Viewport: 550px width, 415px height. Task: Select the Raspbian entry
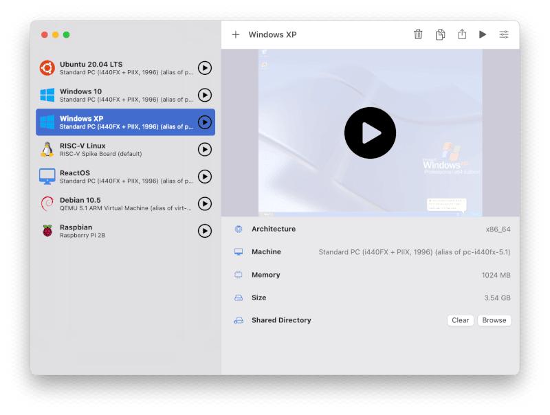126,231
